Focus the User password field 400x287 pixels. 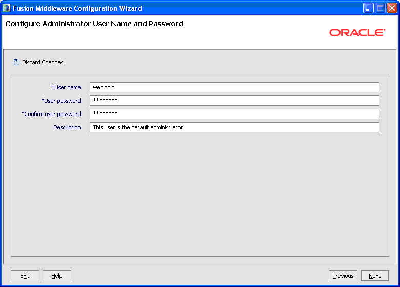tap(234, 101)
